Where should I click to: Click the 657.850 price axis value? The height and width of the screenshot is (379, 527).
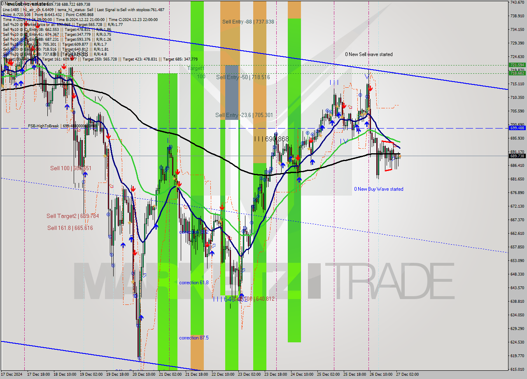(x=517, y=247)
